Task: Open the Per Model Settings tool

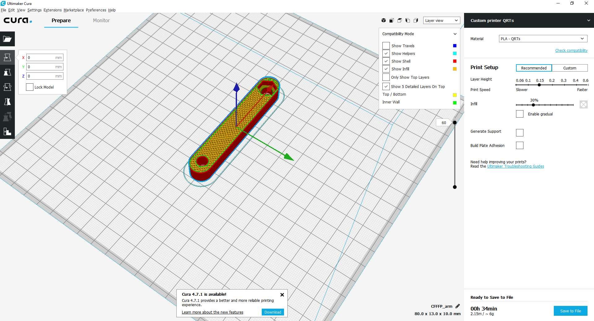Action: [x=7, y=117]
